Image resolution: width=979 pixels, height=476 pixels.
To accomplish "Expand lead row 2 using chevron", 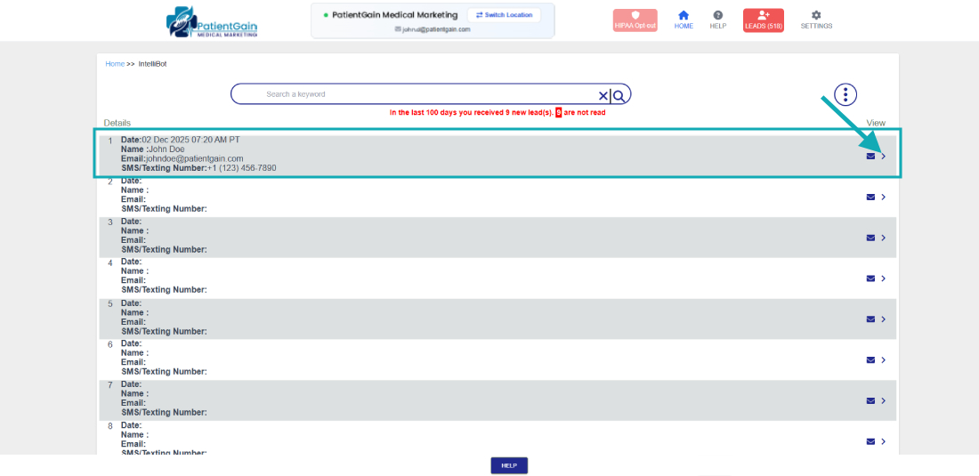I will coord(883,198).
